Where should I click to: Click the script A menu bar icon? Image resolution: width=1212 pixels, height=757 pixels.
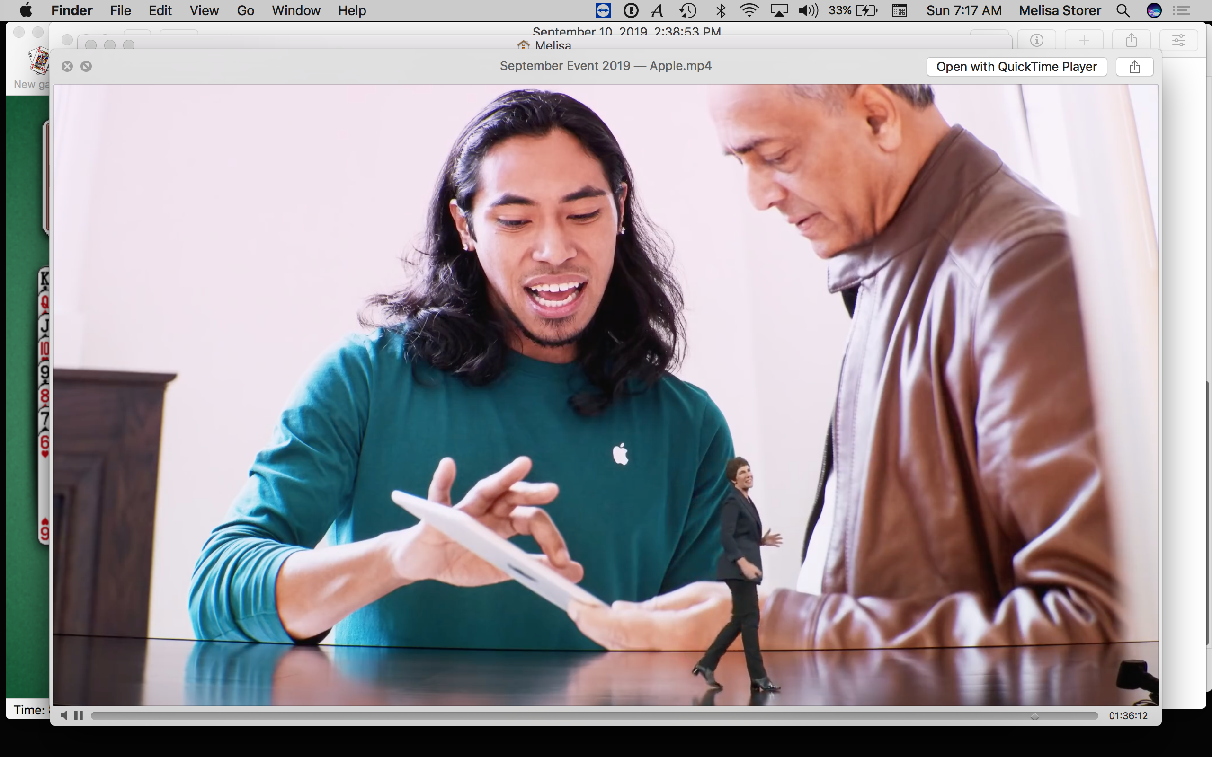coord(657,10)
